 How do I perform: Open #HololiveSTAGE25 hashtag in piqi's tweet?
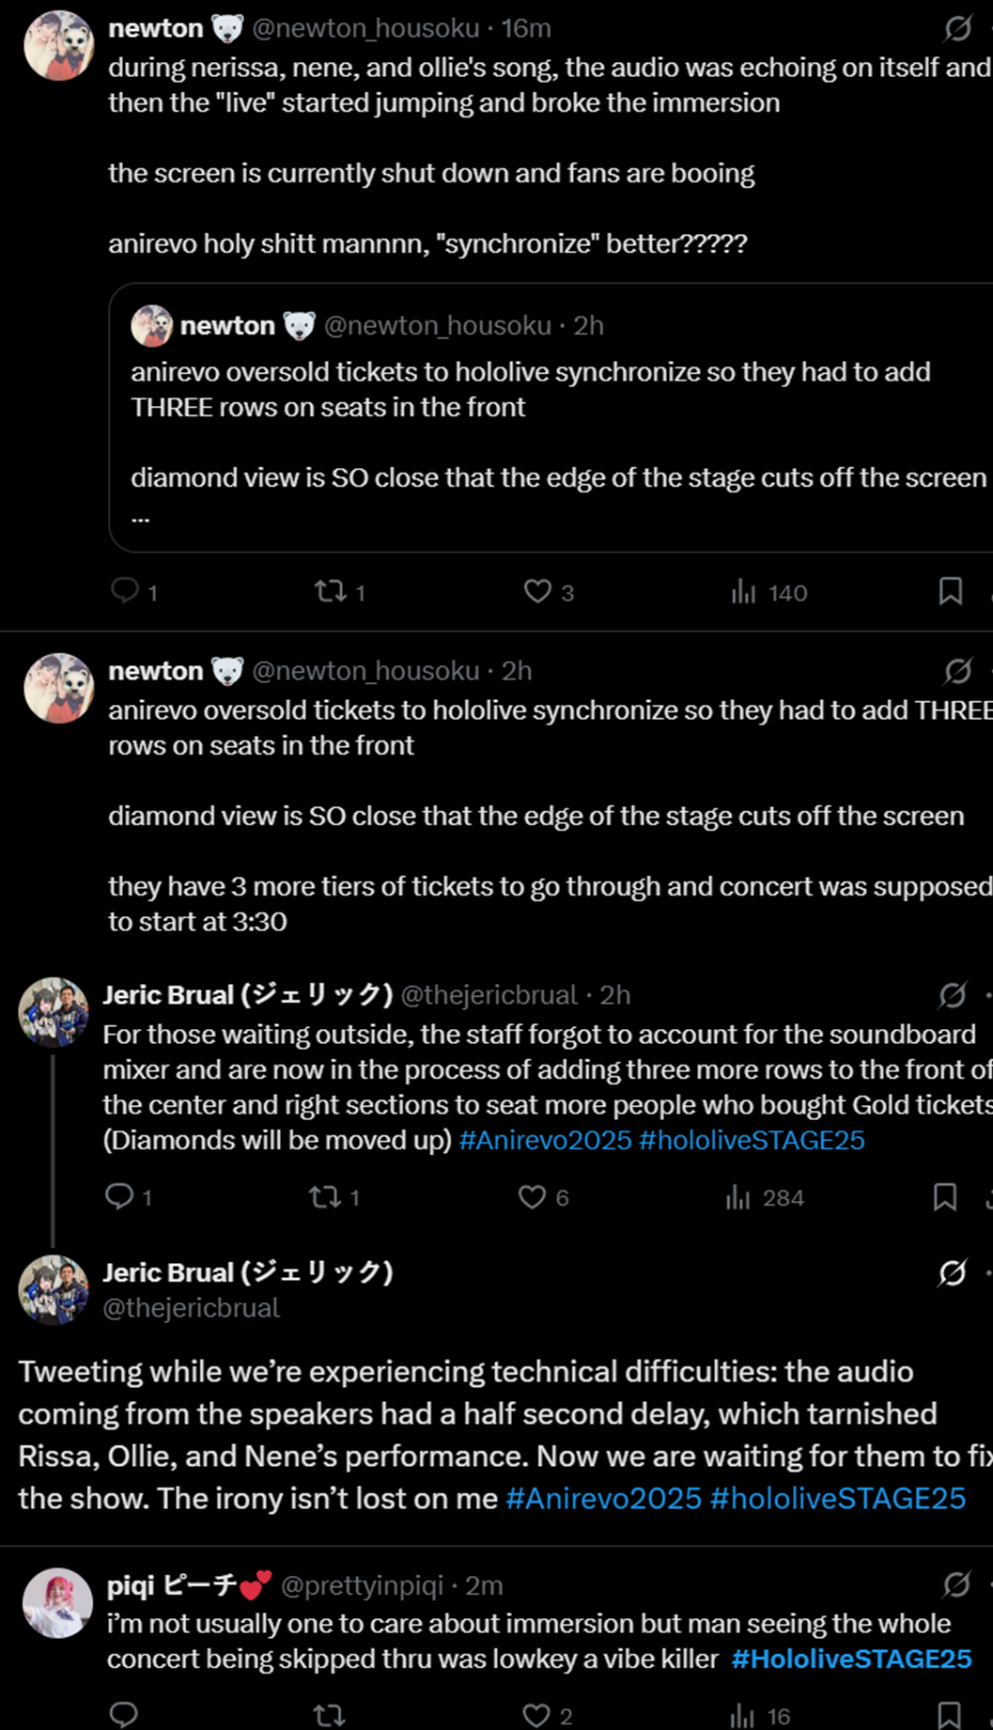pyautogui.click(x=851, y=1659)
